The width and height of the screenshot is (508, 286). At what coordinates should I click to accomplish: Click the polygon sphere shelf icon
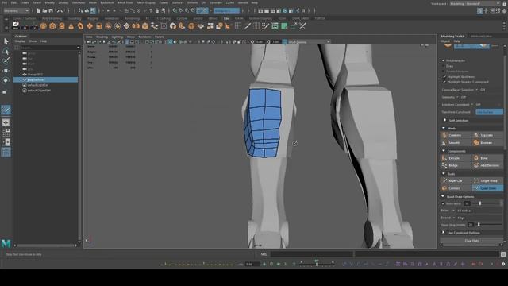pos(44,26)
